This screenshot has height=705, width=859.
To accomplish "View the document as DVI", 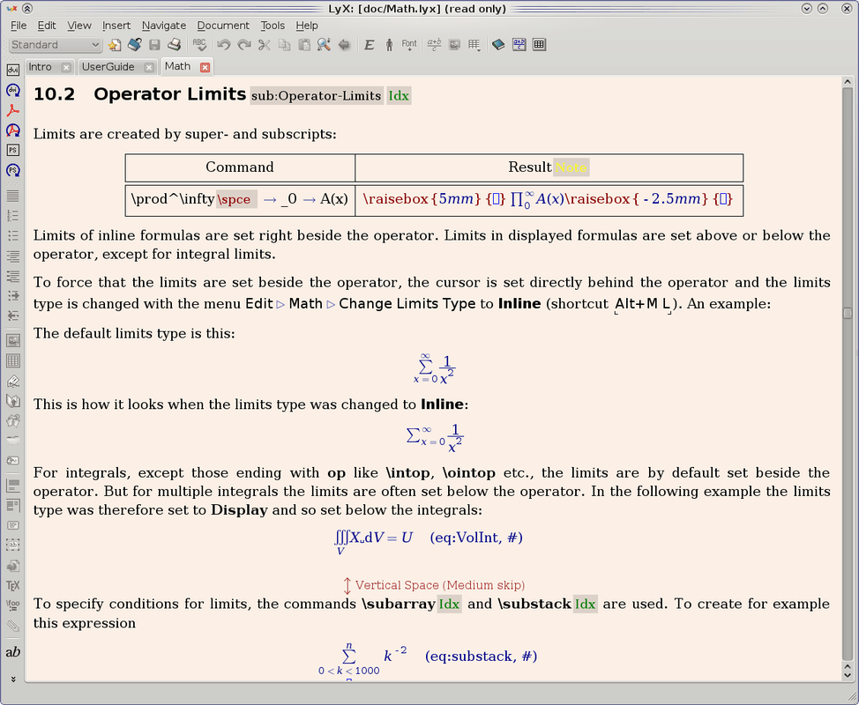I will [12, 69].
